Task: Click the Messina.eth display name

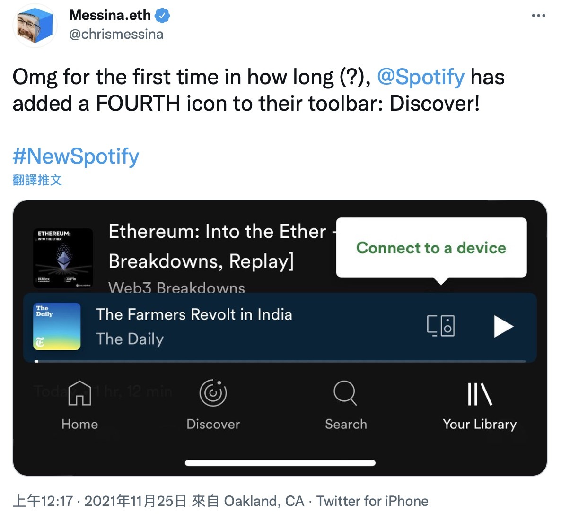Action: click(x=110, y=15)
